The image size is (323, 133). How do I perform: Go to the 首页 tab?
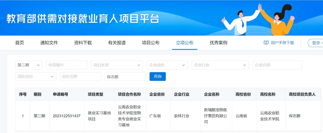[x=20, y=43]
